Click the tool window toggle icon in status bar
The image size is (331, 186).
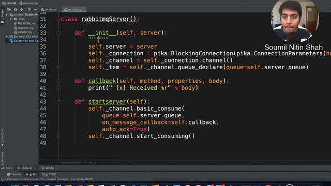(3, 179)
